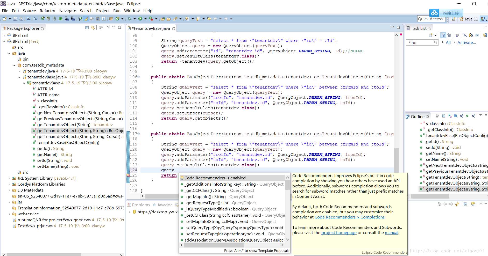
Task: Open the Debug dropdown arrow
Action: pos(135,19)
